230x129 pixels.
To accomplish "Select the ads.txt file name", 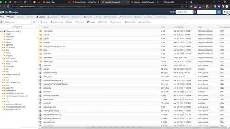I will point(46,69).
